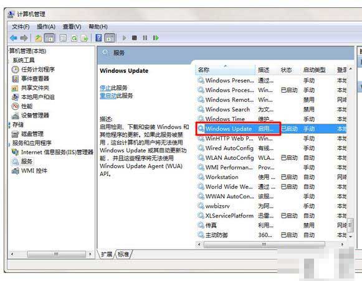
Task: Select the Windows Presen... service row
Action: [272, 80]
